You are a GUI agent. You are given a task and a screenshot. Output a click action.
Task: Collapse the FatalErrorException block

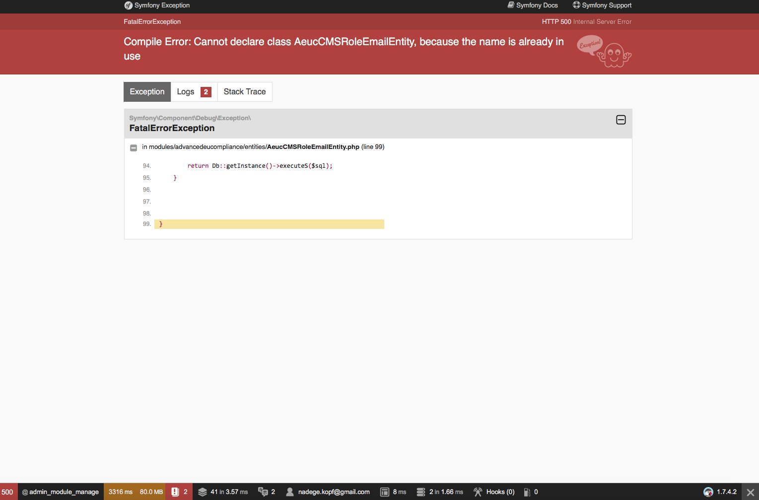(x=621, y=120)
